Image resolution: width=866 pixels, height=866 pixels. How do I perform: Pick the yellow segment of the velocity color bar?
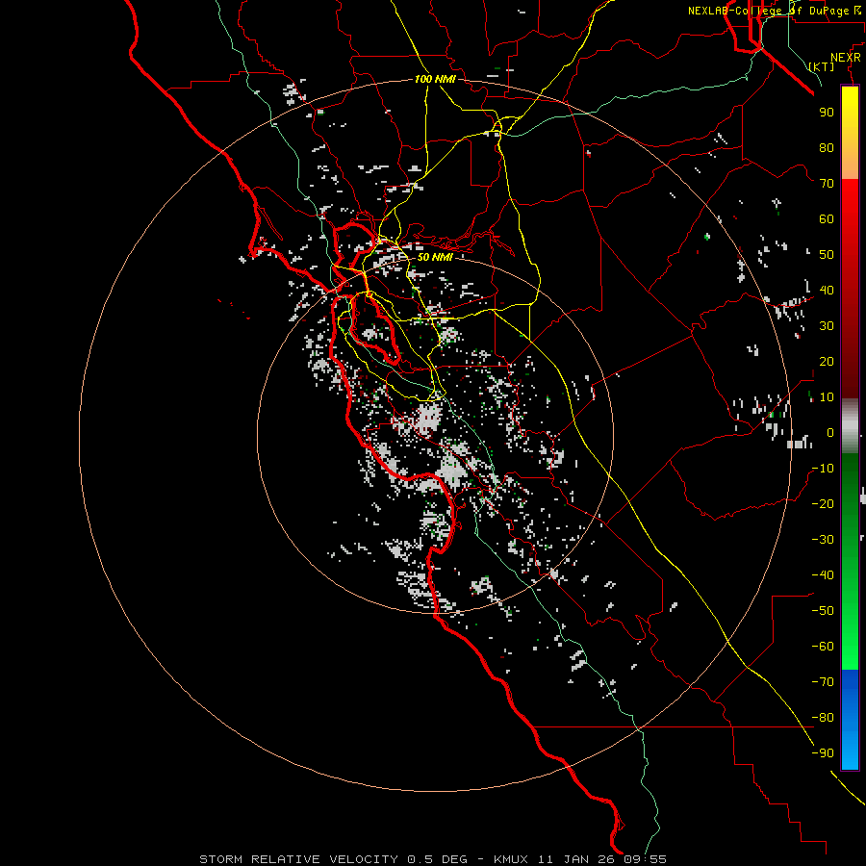coord(850,133)
